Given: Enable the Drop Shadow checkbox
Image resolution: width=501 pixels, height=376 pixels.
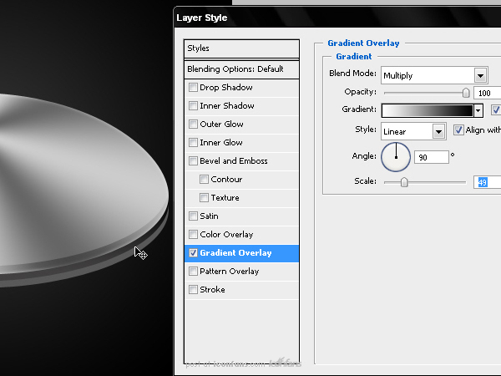Looking at the screenshot, I should click(193, 87).
